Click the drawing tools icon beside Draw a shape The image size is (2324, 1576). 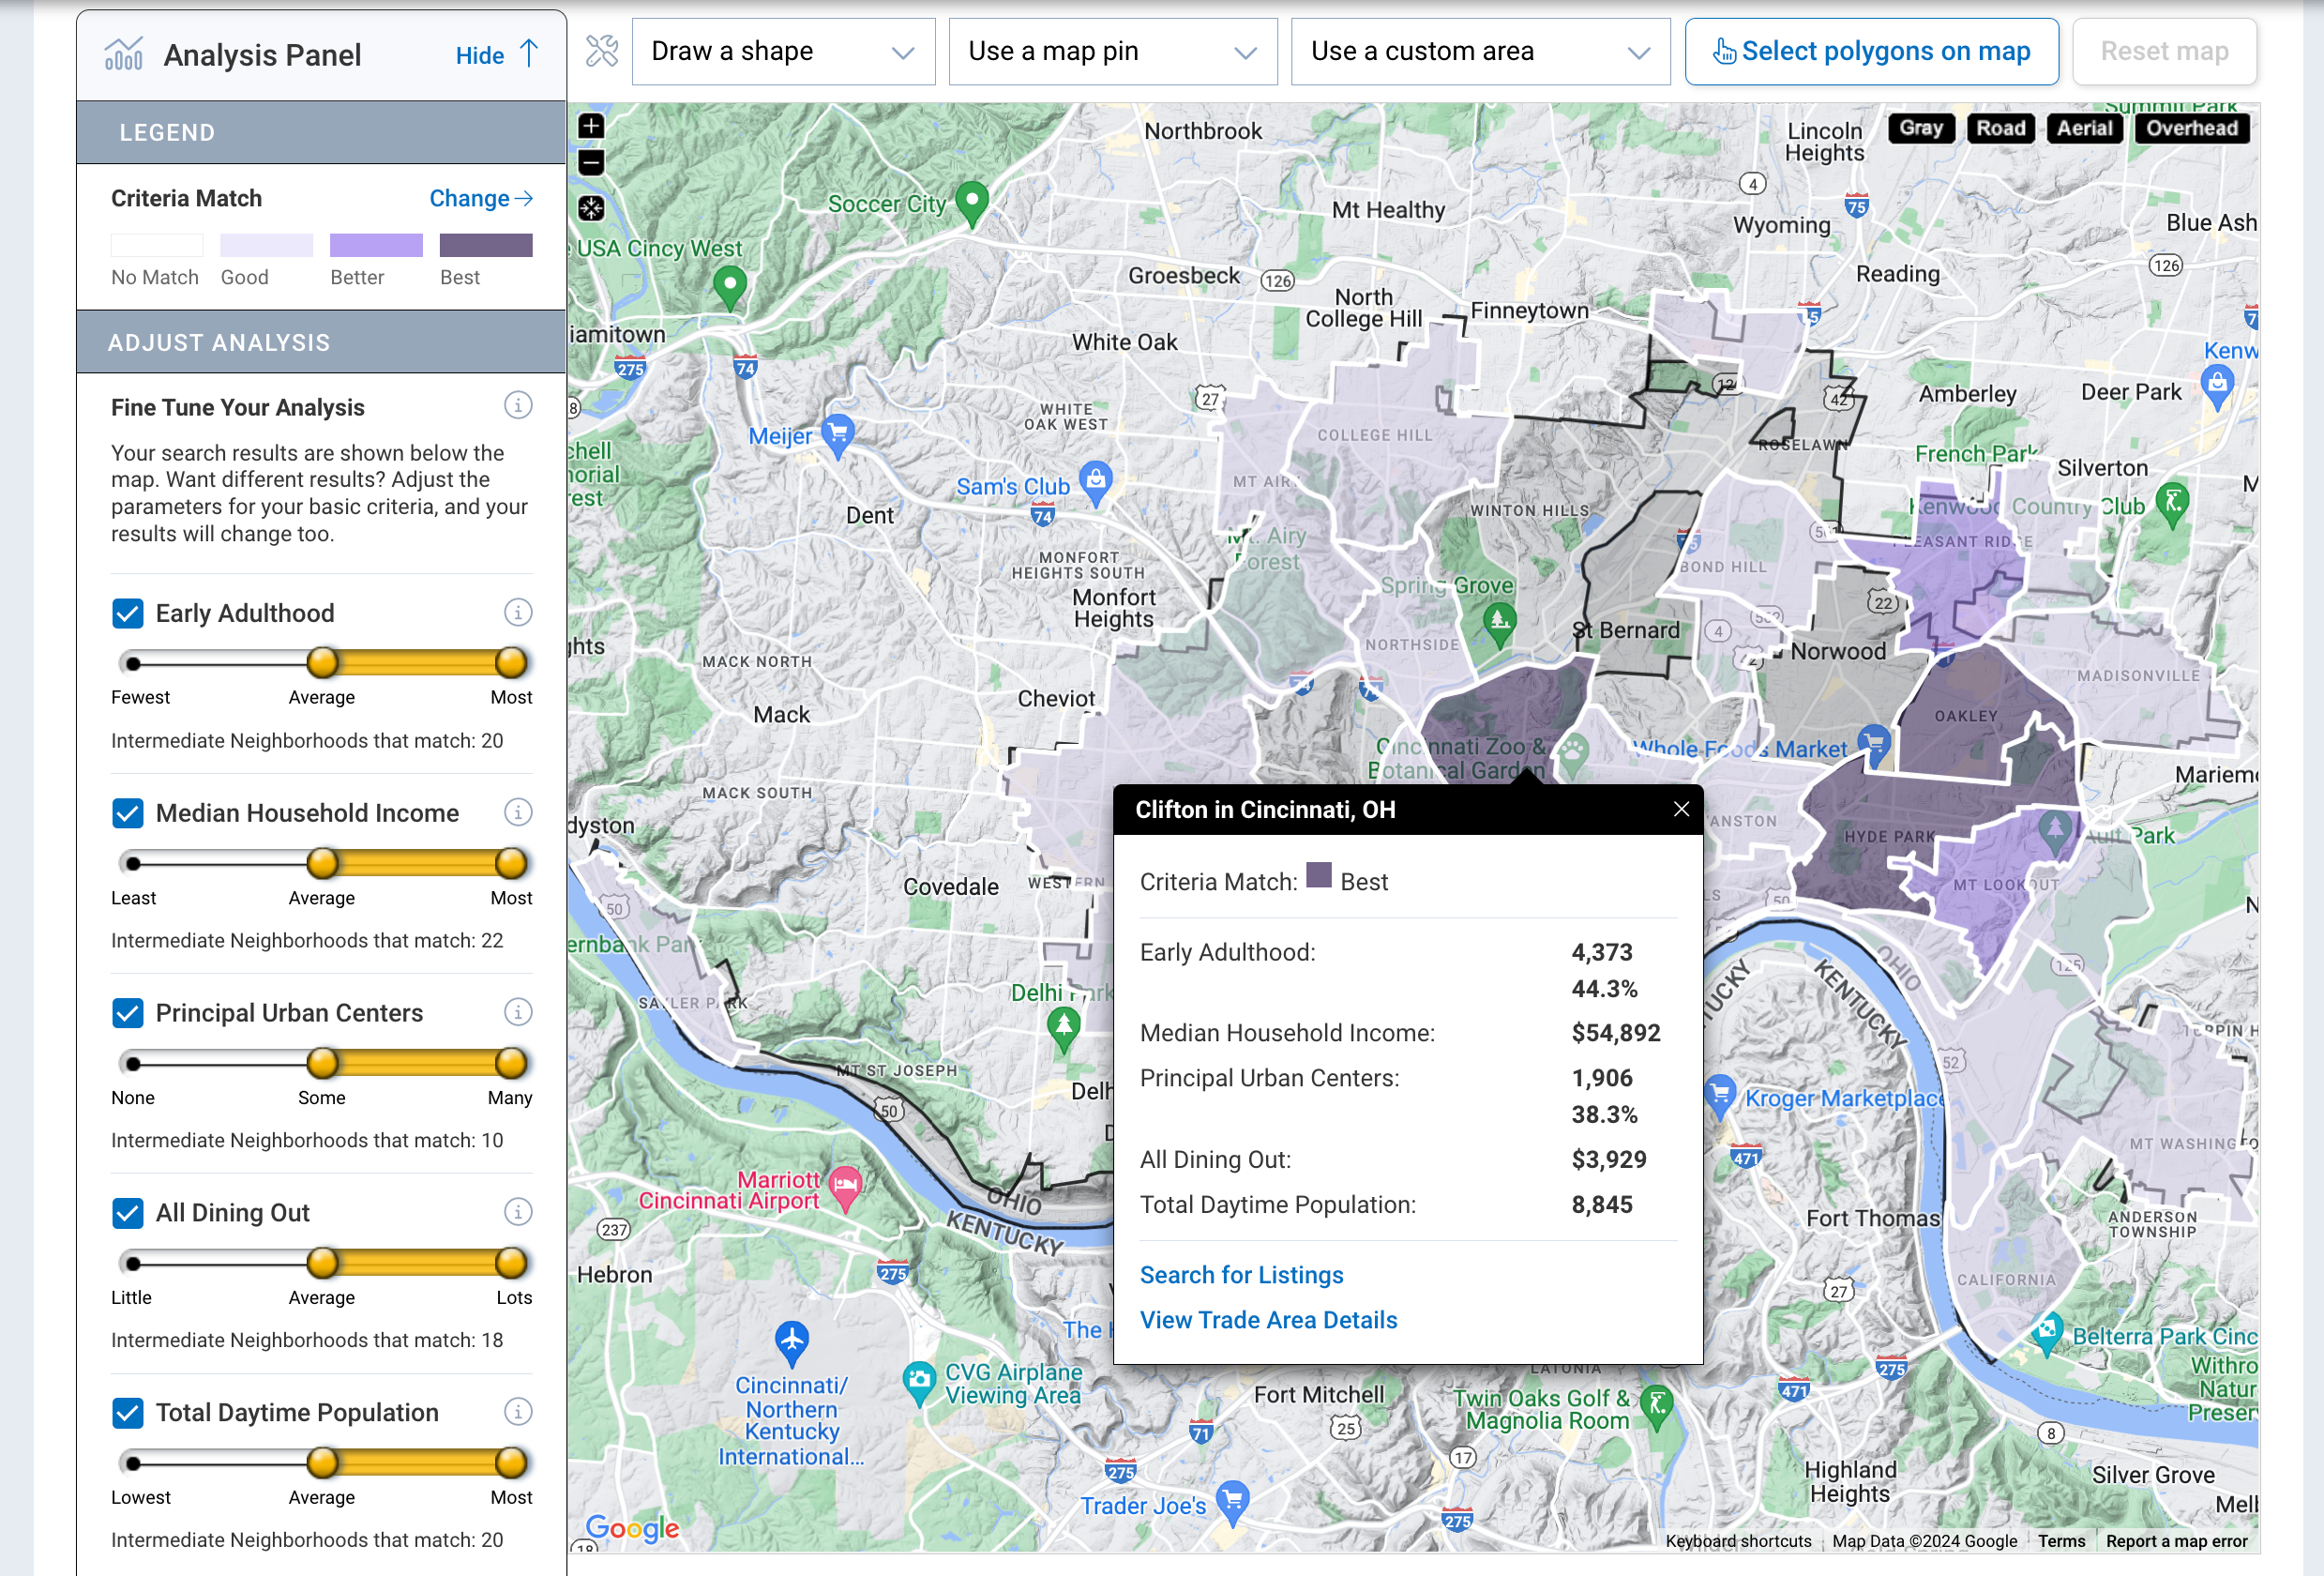(602, 51)
